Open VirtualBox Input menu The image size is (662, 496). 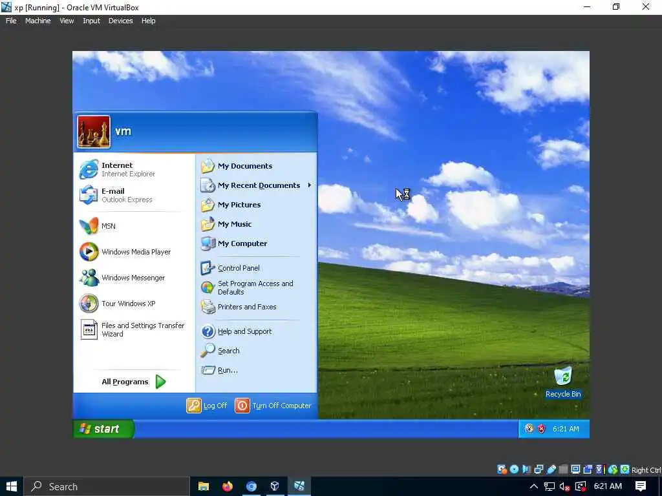(91, 21)
